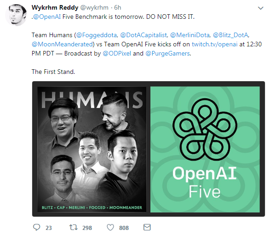This screenshot has width=270, height=235.
Task: Open the @ODPixel mention
Action: pyautogui.click(x=117, y=54)
